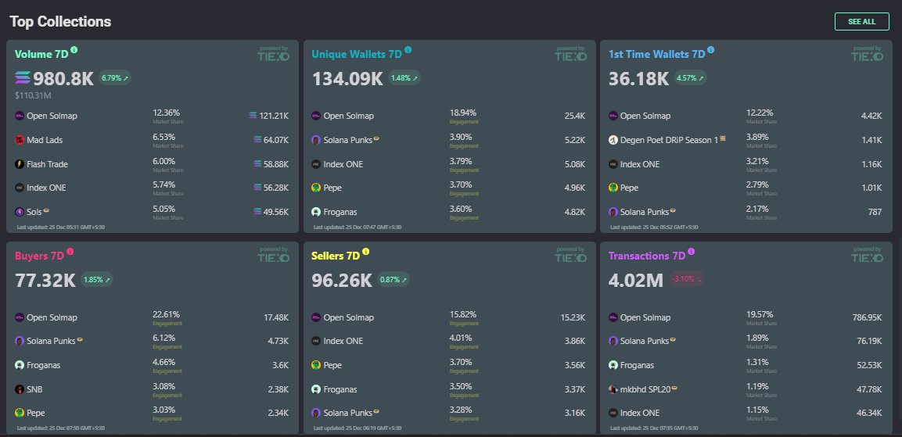
Task: Click the large Solana logo beside 980.8K
Action: pos(23,78)
